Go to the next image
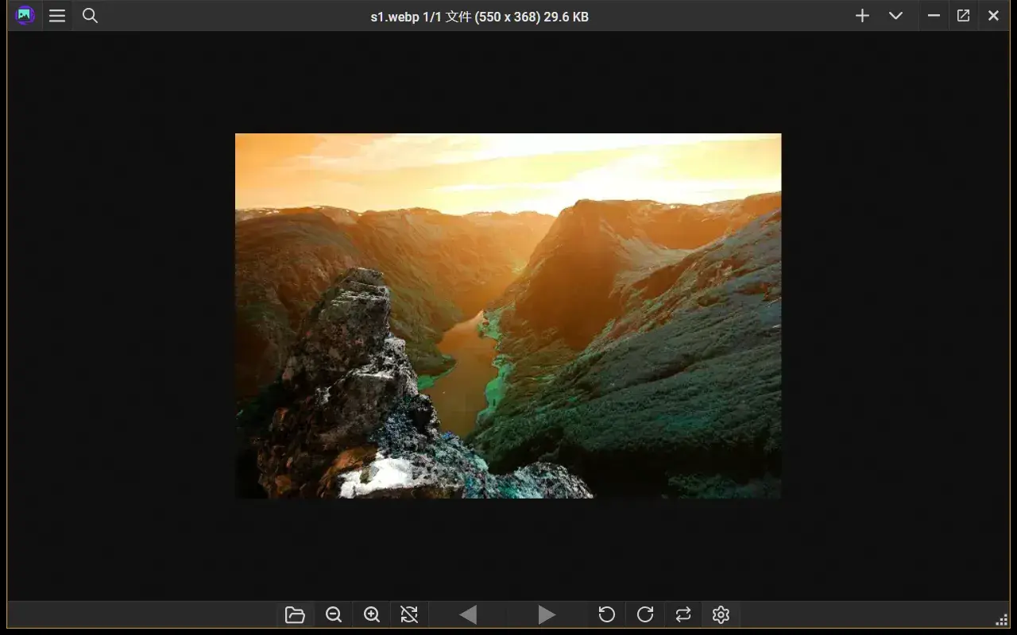The width and height of the screenshot is (1017, 635). coord(547,614)
